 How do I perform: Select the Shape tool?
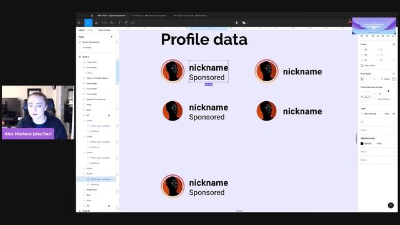[x=104, y=22]
